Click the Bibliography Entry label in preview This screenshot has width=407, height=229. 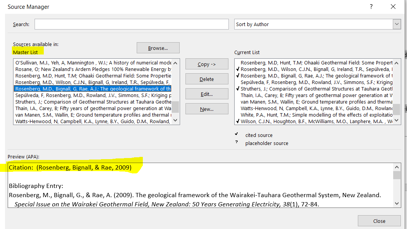pyautogui.click(x=36, y=186)
